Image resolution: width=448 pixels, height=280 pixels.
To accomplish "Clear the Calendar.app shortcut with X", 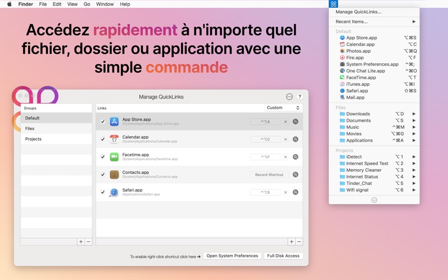I will click(286, 139).
